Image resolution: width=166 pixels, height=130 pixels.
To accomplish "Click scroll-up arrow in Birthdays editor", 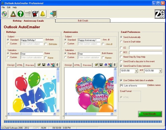I will click(58, 69).
